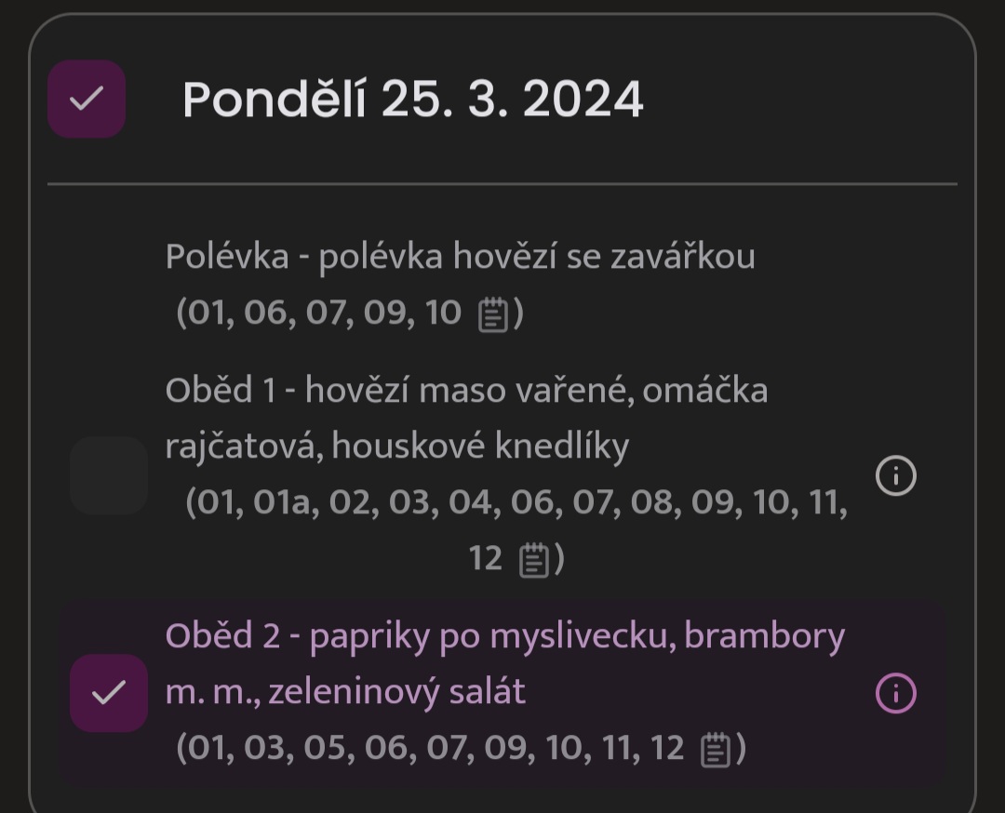Click omáčka text in Oběd 1

pyautogui.click(x=705, y=391)
